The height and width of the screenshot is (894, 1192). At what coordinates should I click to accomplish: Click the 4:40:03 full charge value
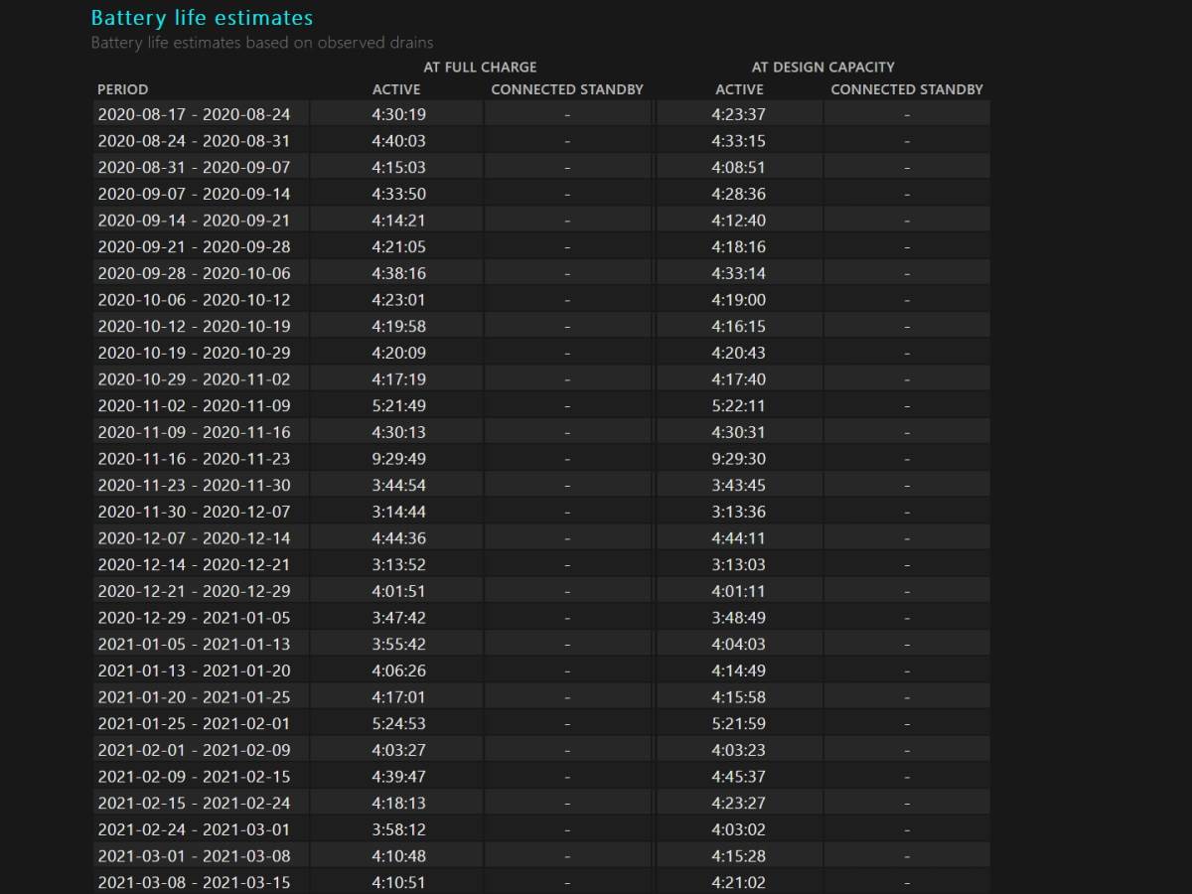[398, 141]
